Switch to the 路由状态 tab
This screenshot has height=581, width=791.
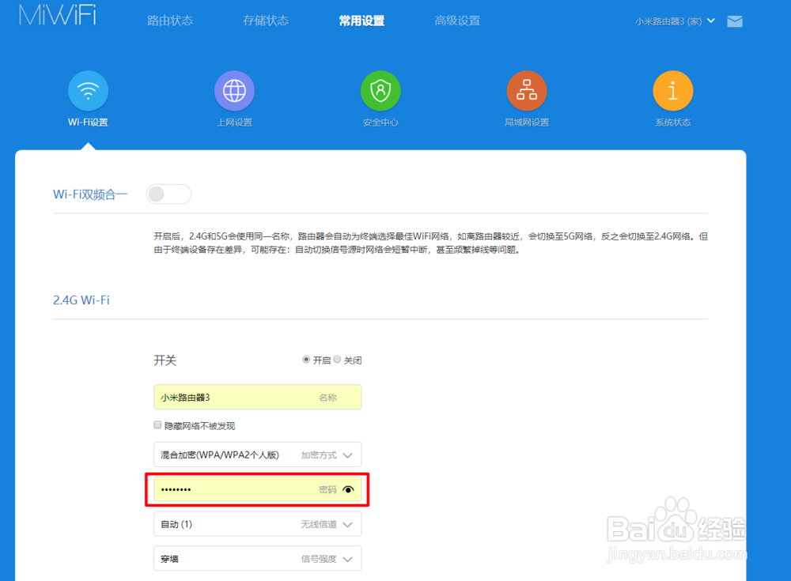(170, 21)
